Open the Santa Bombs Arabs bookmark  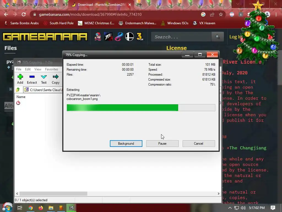(21, 23)
